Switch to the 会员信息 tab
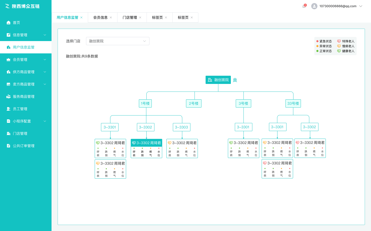The height and width of the screenshot is (231, 371). coord(100,17)
